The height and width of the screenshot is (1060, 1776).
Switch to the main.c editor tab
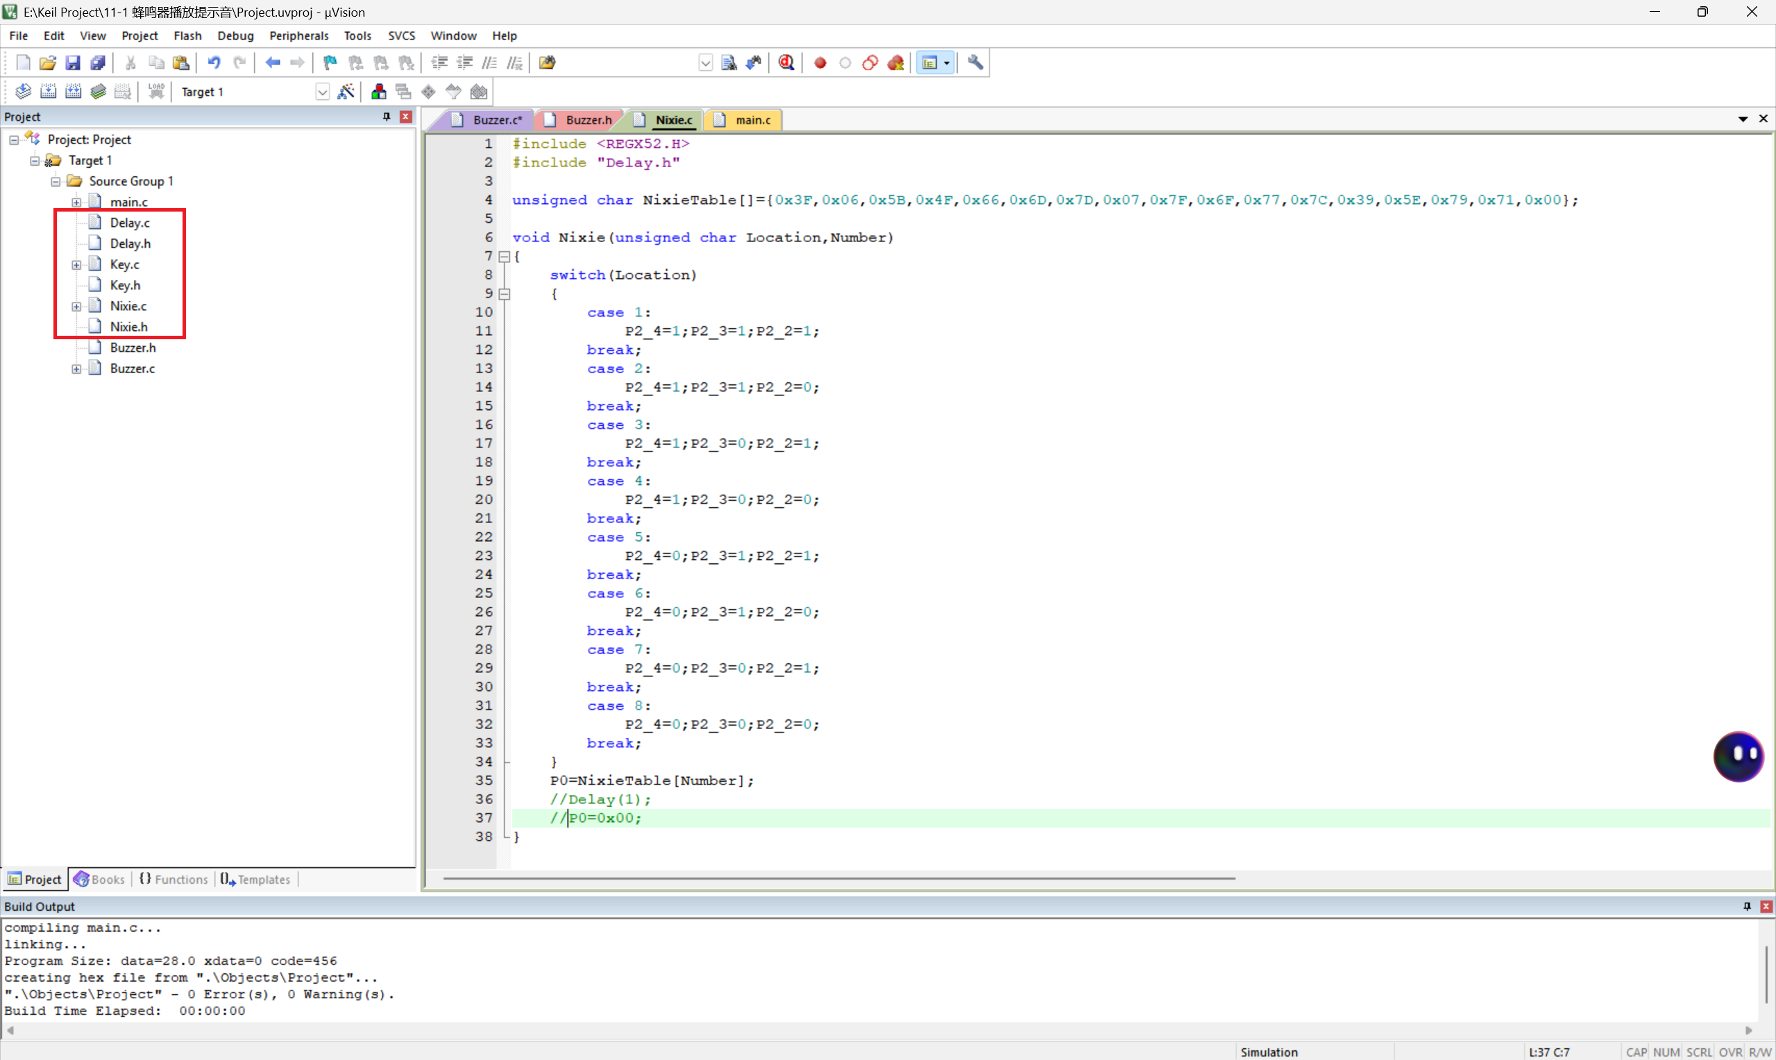(x=752, y=120)
